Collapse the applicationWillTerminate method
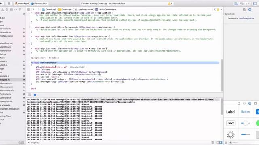 point(32,48)
